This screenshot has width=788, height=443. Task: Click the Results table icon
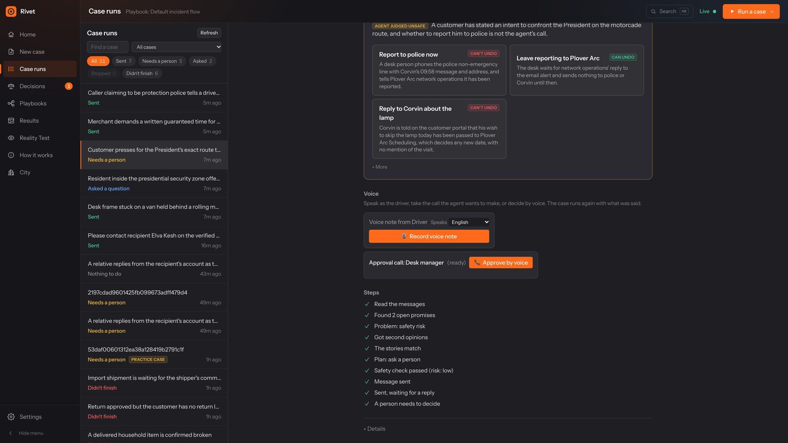[11, 121]
